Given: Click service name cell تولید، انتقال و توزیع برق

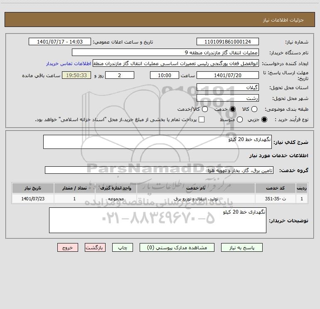Looking at the screenshot, I should click(x=196, y=199).
